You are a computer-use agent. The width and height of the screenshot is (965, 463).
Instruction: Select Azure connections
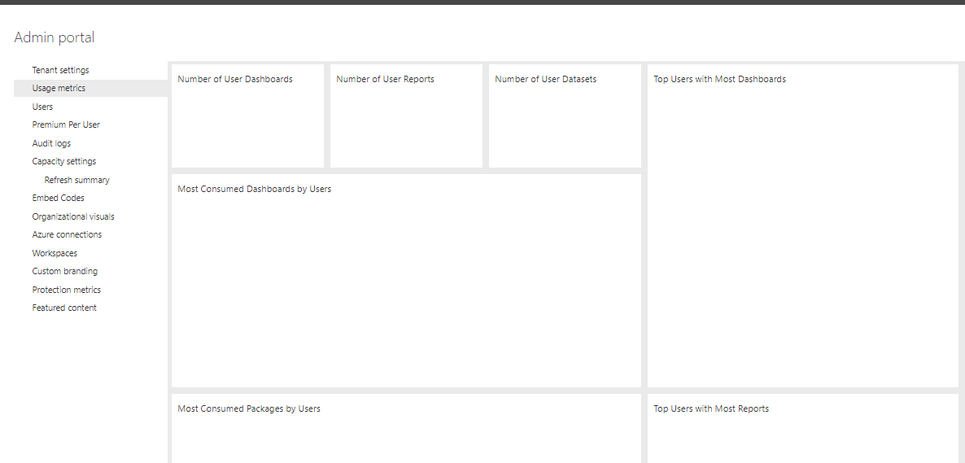[67, 234]
